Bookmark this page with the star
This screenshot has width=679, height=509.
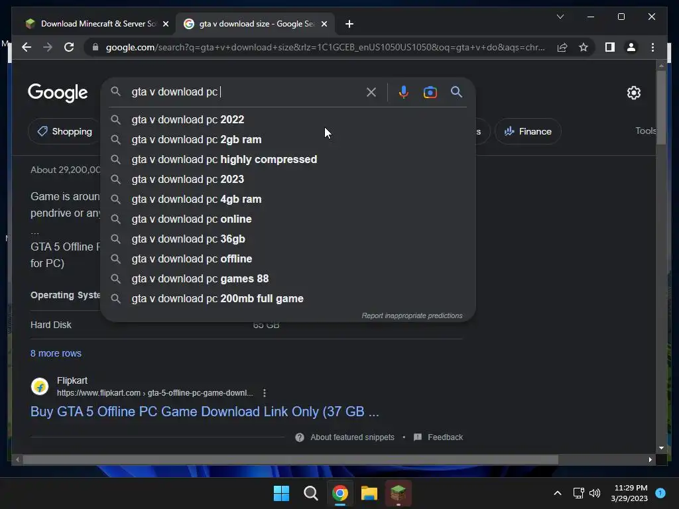(x=584, y=47)
